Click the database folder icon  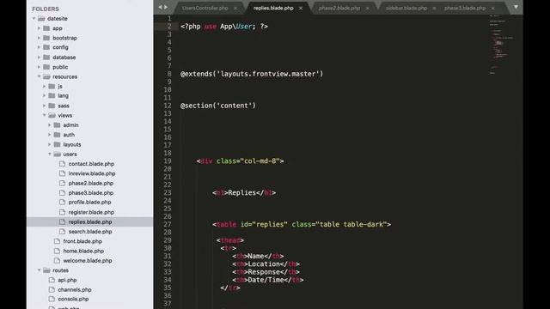pyautogui.click(x=46, y=58)
